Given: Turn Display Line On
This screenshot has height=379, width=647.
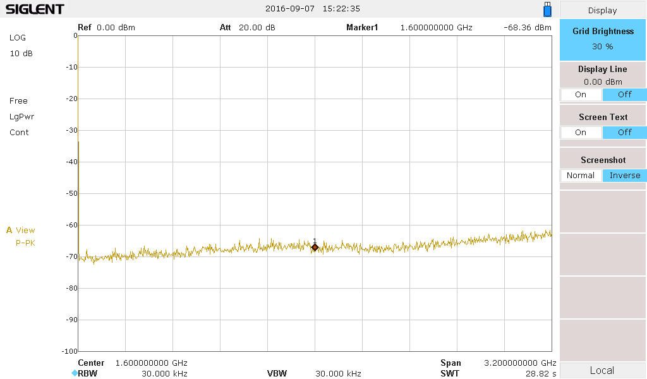Looking at the screenshot, I should pyautogui.click(x=581, y=95).
